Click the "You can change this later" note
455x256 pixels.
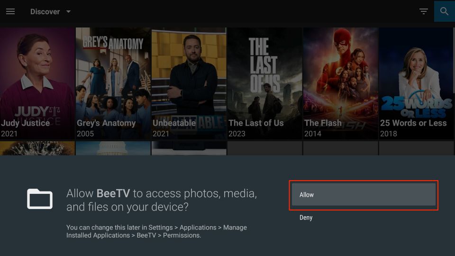[x=156, y=231]
